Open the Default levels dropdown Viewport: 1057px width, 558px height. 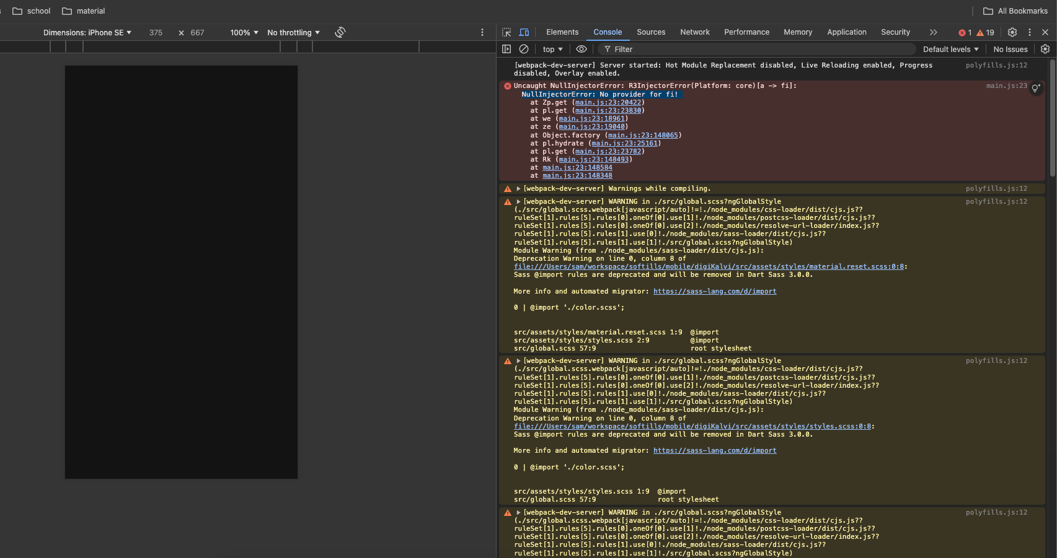click(950, 50)
